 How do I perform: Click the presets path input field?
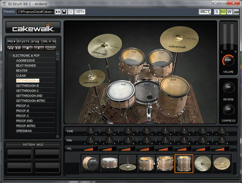coord(35,12)
